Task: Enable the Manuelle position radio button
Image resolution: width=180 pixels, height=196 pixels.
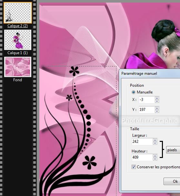Action: tap(134, 92)
